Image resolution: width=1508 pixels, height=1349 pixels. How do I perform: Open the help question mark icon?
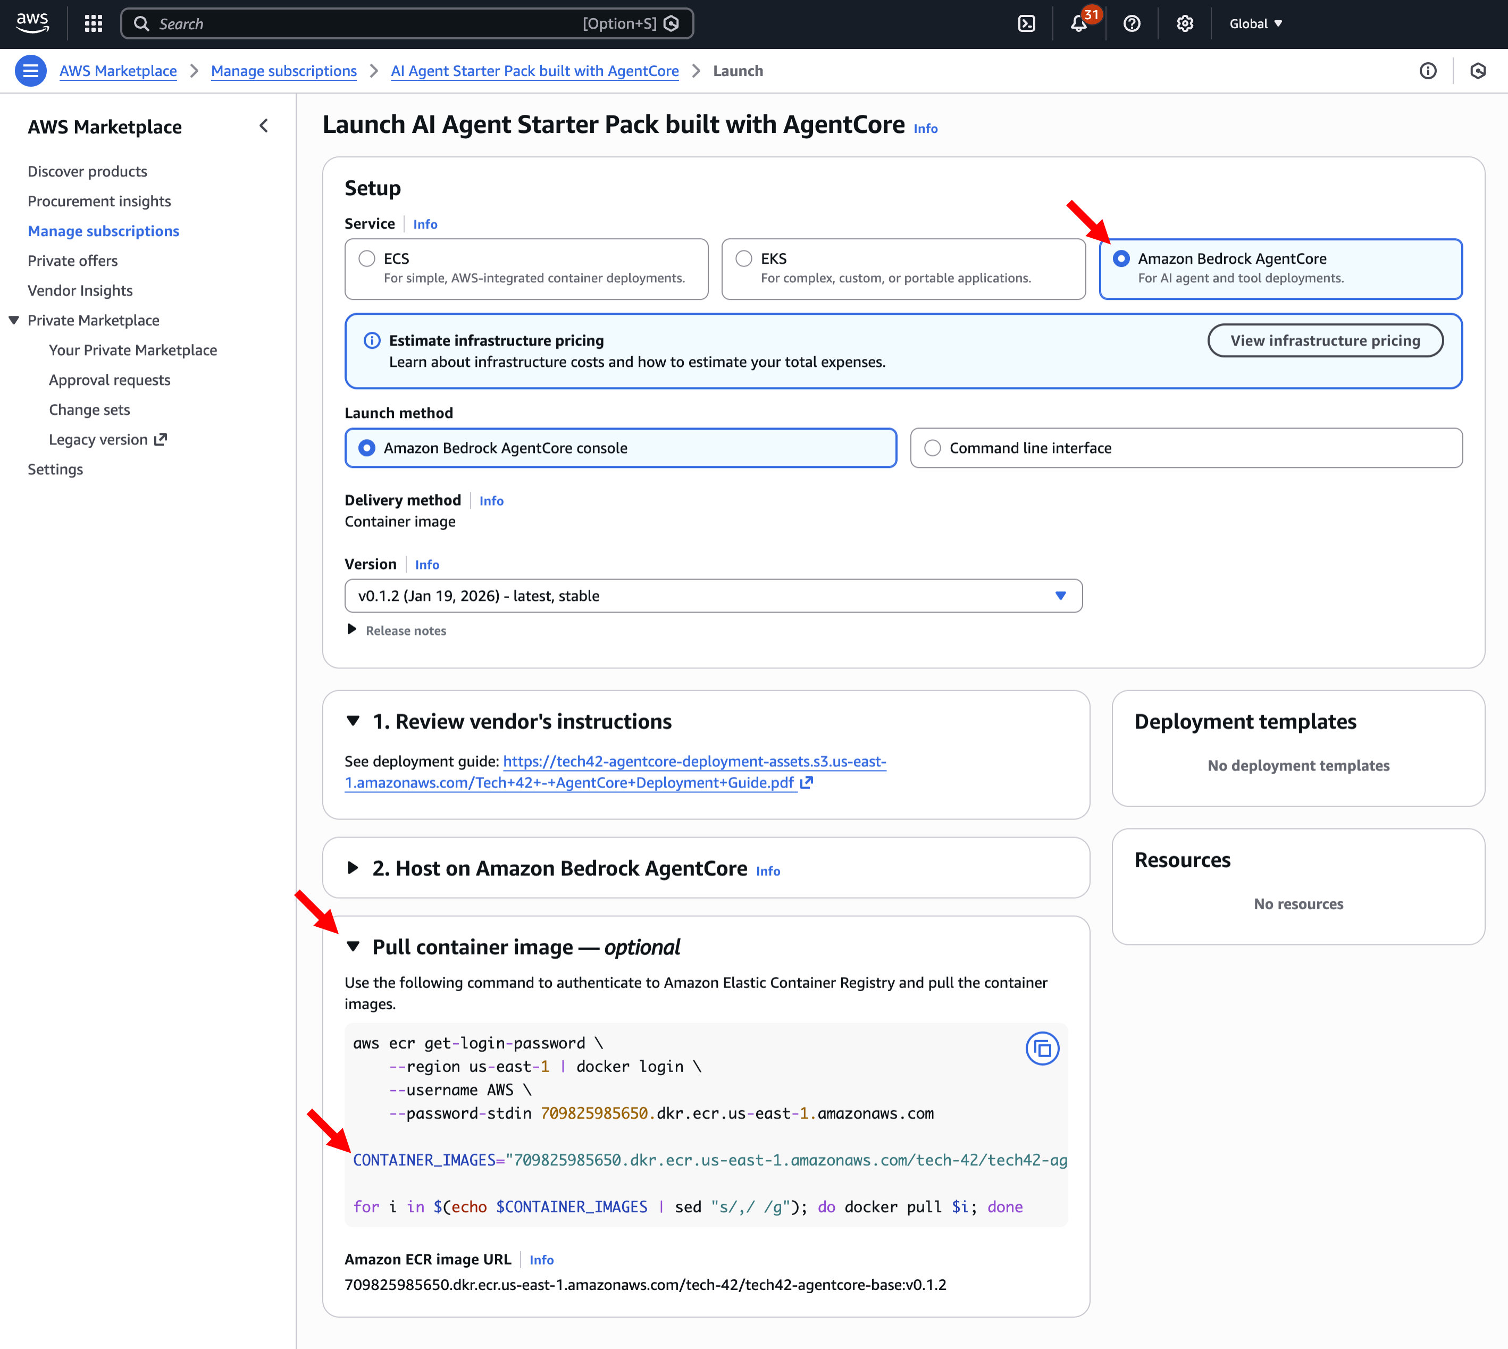pos(1132,24)
